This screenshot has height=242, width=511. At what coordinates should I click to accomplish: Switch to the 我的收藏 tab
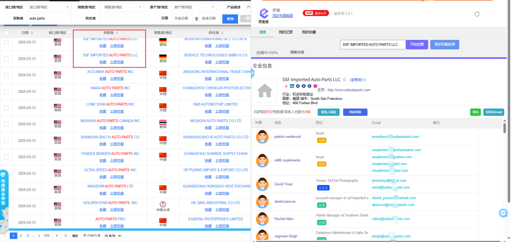point(308,32)
